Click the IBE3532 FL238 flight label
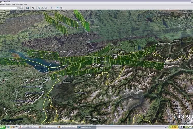Screen dimensions: 193x129 (x=116, y=45)
